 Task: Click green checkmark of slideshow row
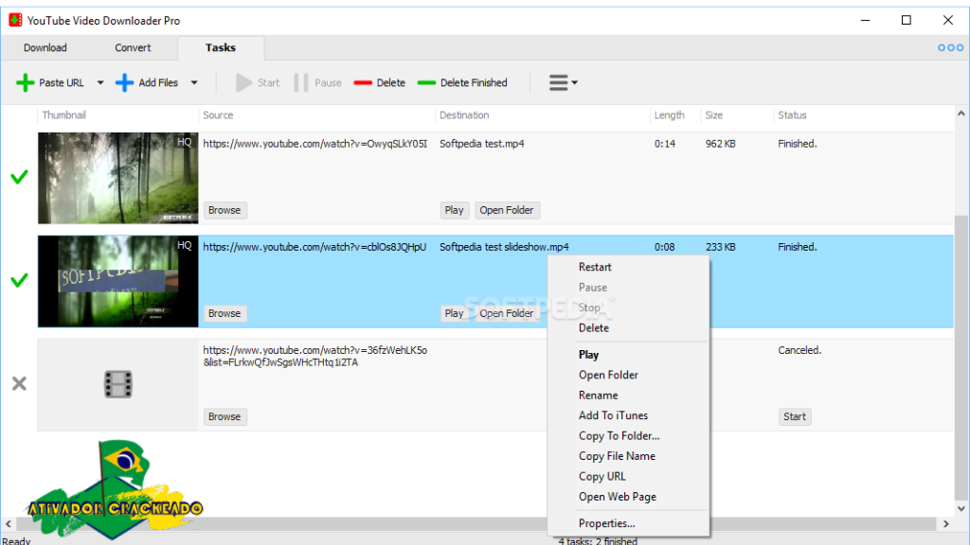19,280
